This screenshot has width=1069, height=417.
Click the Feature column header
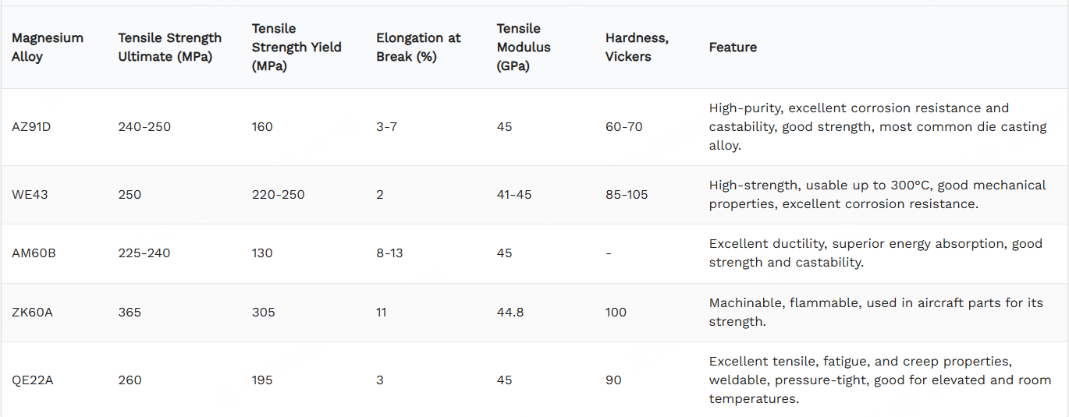(733, 47)
